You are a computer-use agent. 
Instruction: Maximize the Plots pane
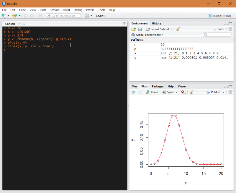230,87
